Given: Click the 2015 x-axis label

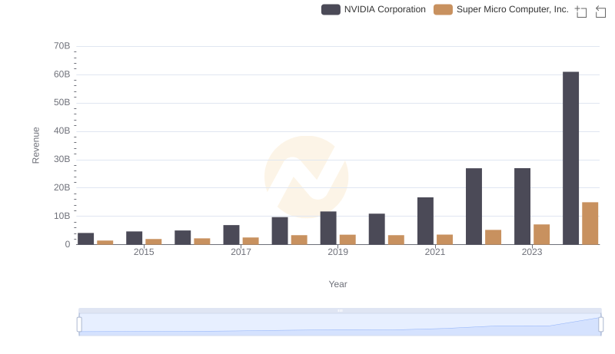Looking at the screenshot, I should click(x=144, y=252).
